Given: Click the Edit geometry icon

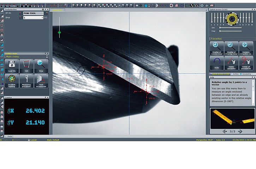Looking at the screenshot, I should coord(26,66).
